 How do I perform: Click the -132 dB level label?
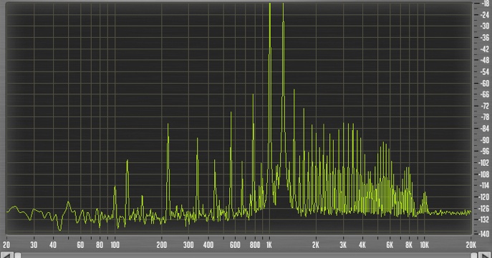[484, 219]
